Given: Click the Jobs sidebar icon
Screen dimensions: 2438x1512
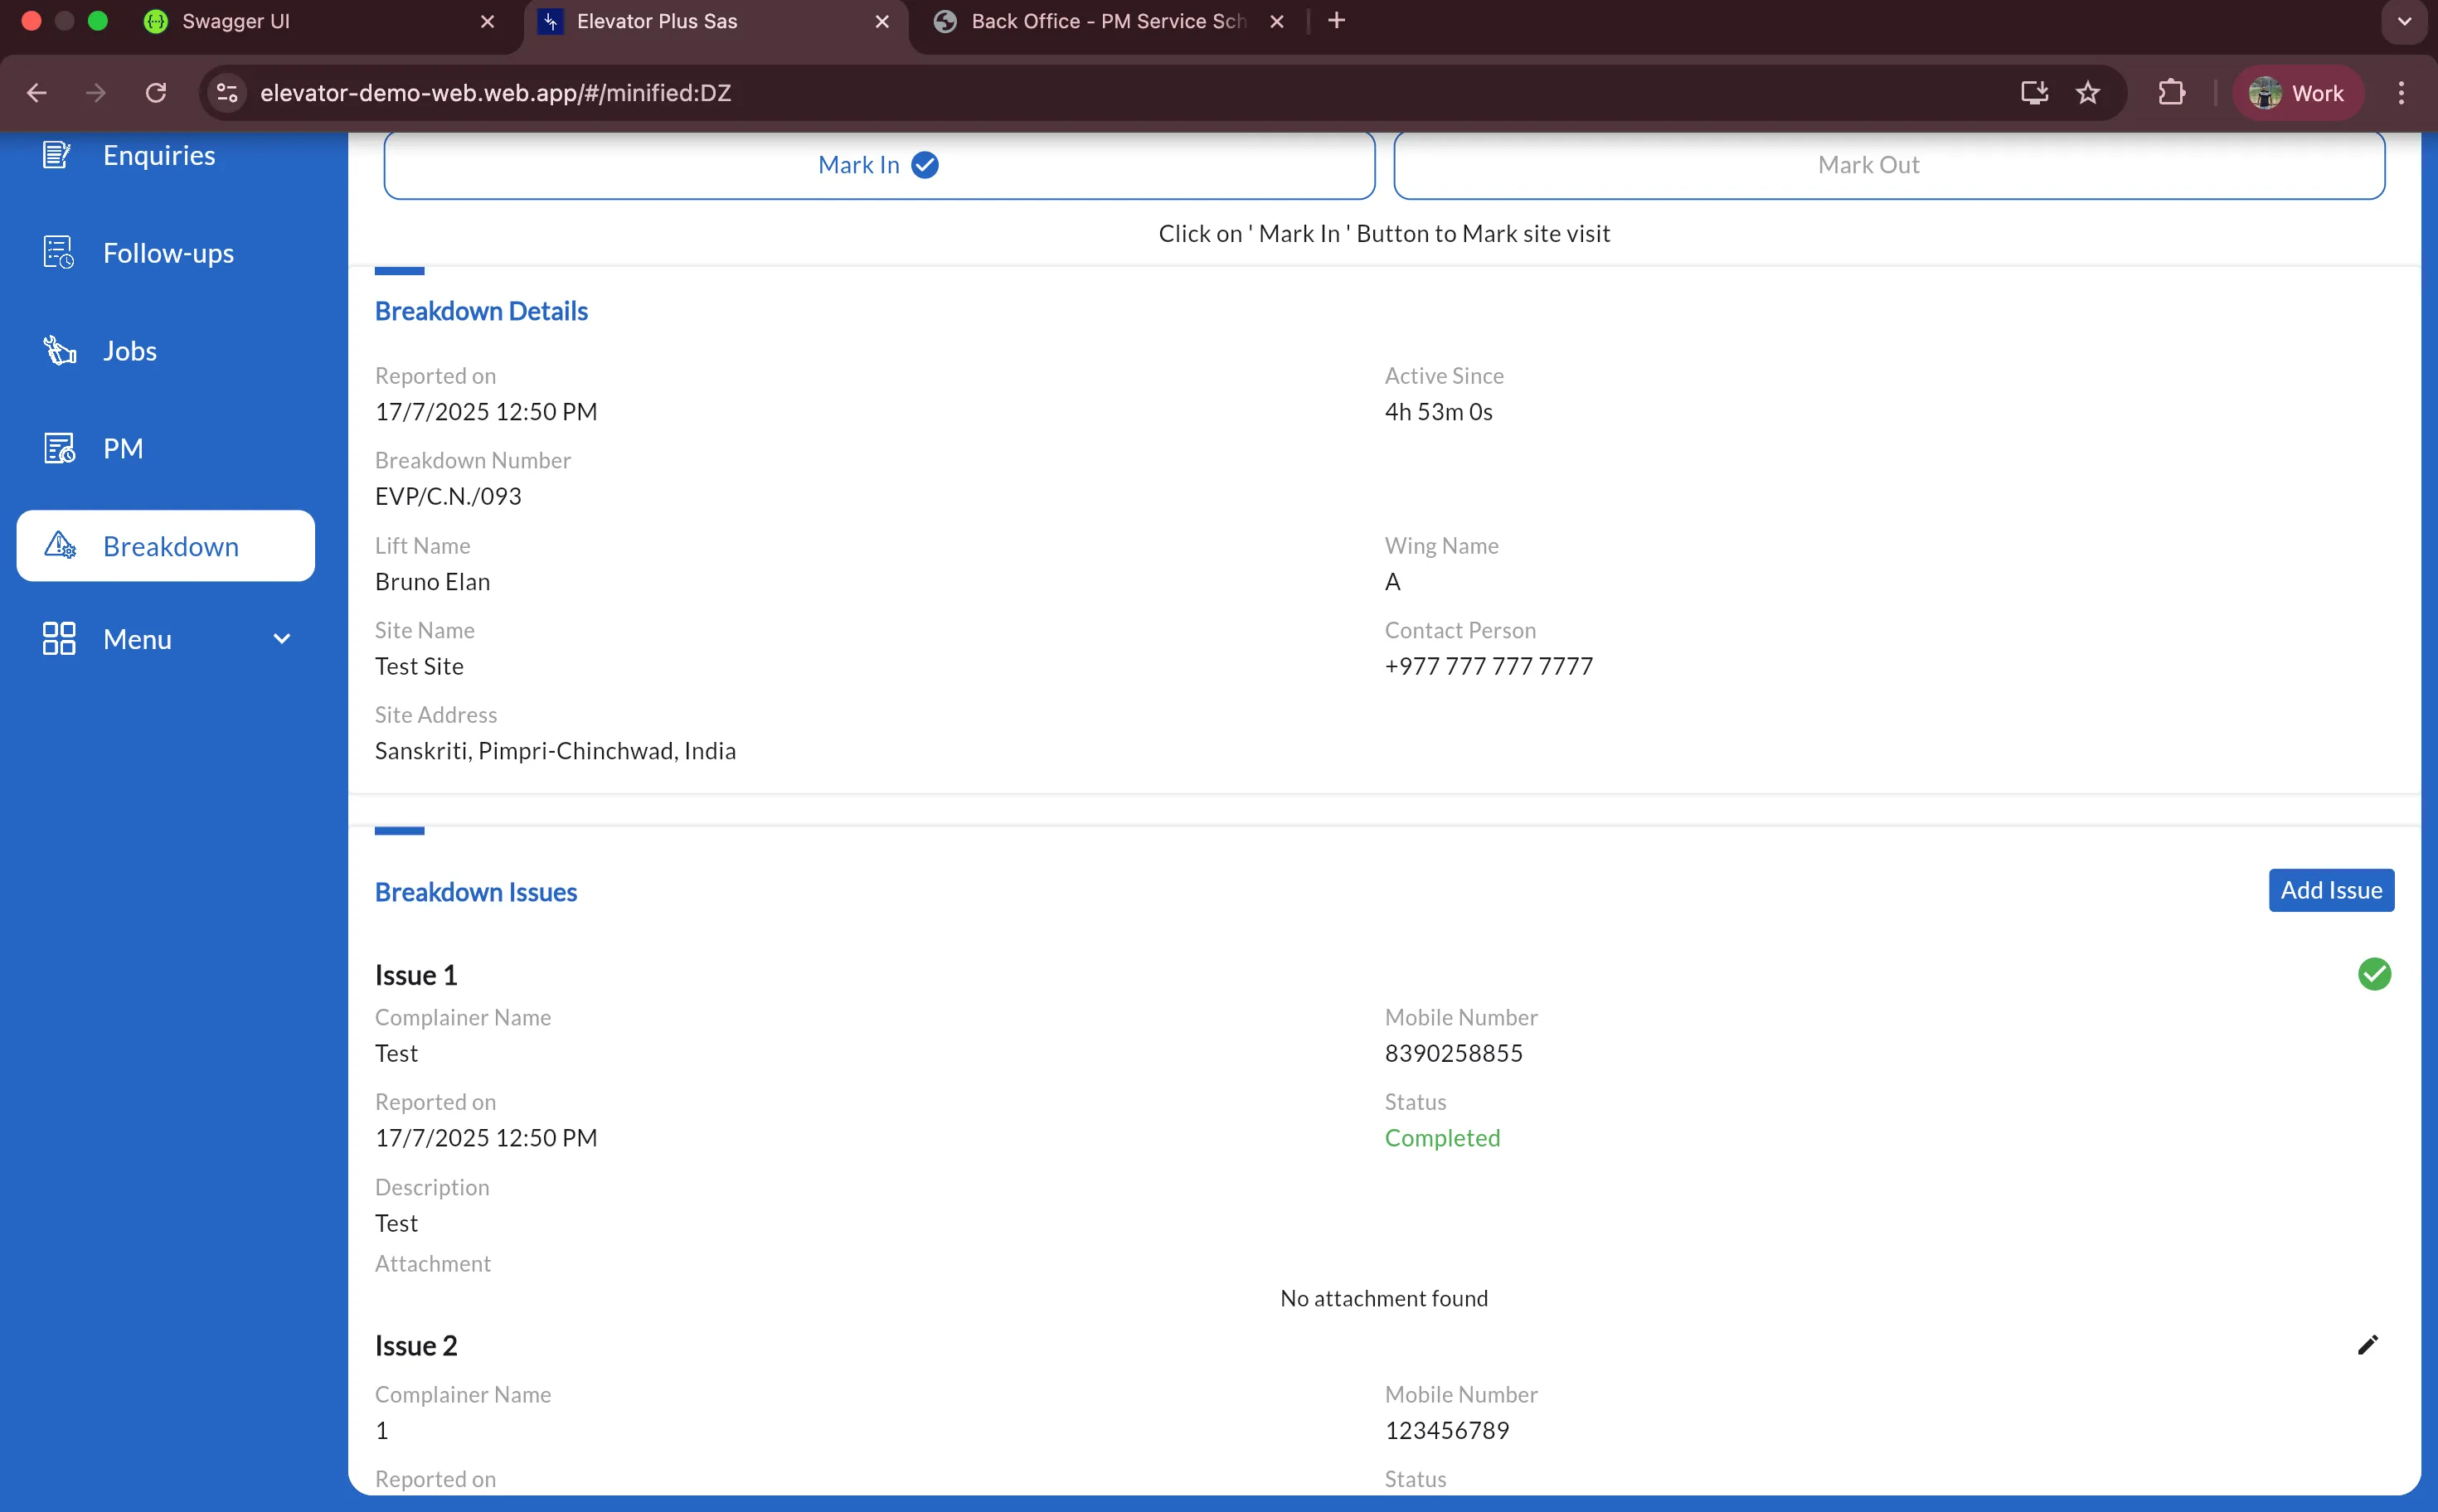Looking at the screenshot, I should coord(59,350).
